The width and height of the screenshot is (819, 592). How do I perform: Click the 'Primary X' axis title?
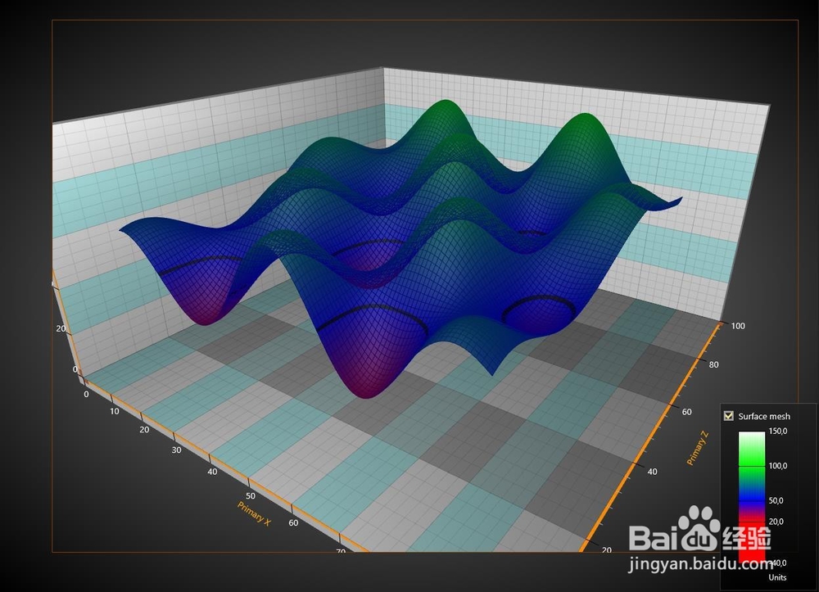pos(254,513)
